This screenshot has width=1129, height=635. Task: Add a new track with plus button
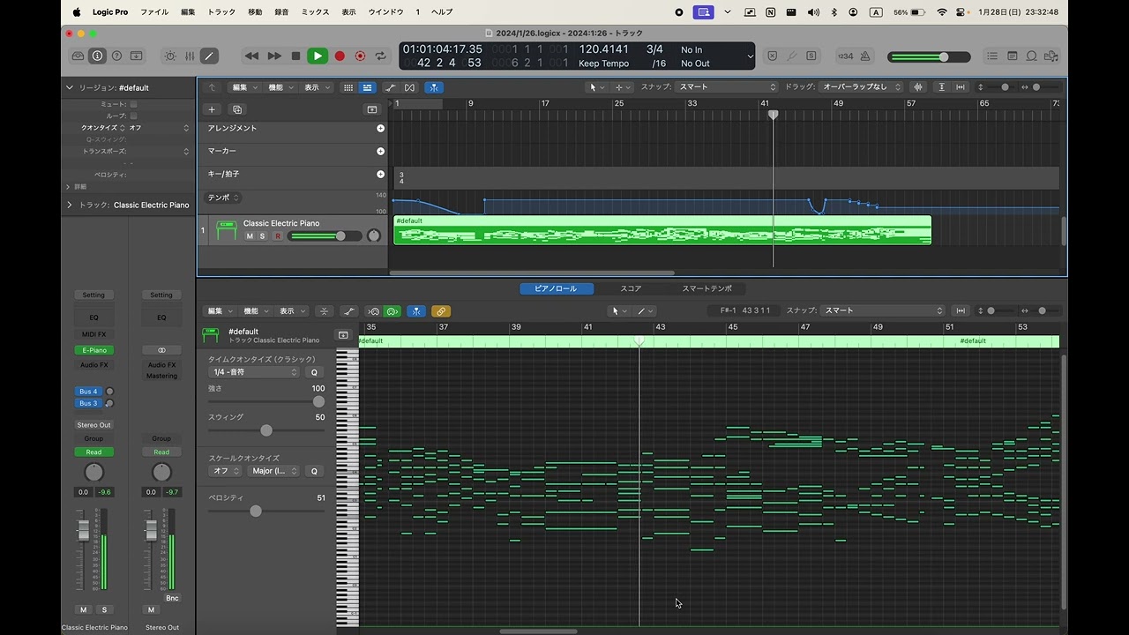coord(212,109)
